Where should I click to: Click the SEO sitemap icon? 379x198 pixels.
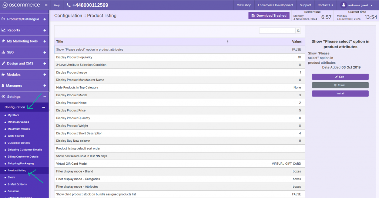(x=3, y=52)
